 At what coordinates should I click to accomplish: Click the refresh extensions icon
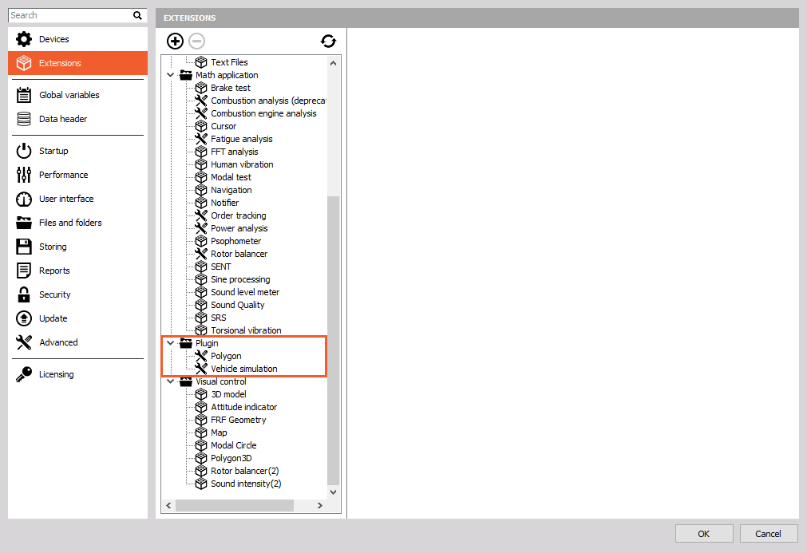tap(328, 41)
